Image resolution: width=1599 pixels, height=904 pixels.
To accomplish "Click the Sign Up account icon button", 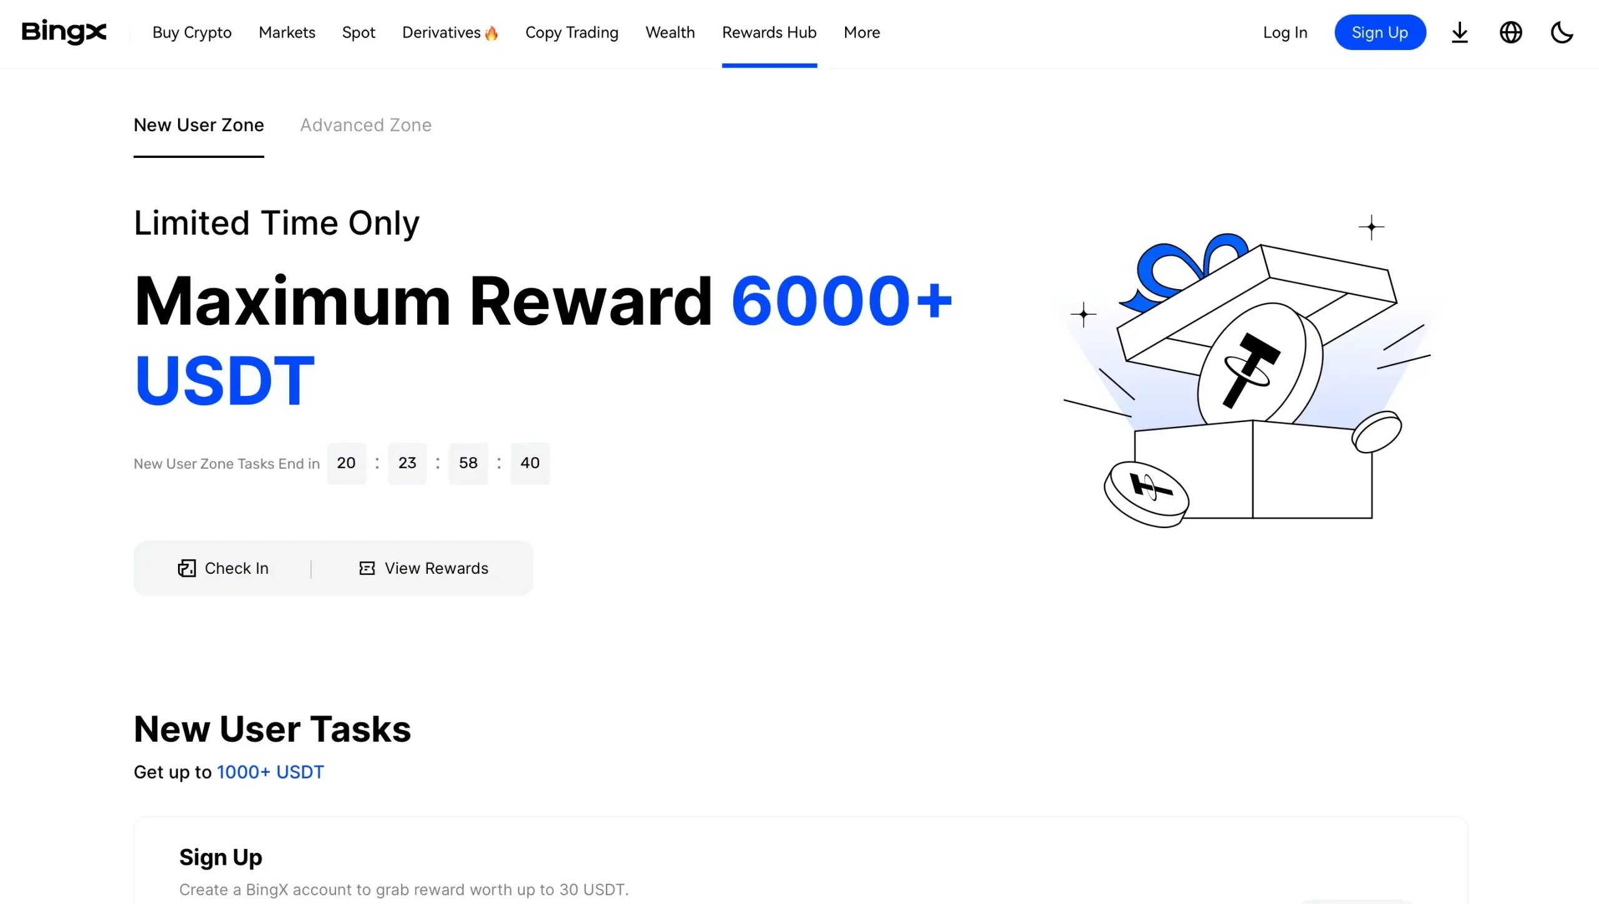I will (x=1380, y=32).
